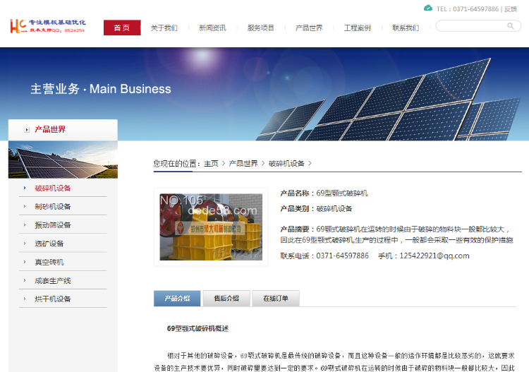This screenshot has height=372, width=529.
Task: Click the 产品世界 breadcrumb link
Action: tap(243, 163)
